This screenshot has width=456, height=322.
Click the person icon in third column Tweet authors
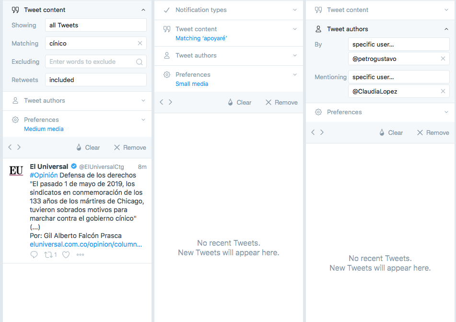pyautogui.click(x=318, y=29)
